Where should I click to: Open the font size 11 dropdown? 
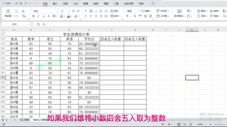(68, 11)
